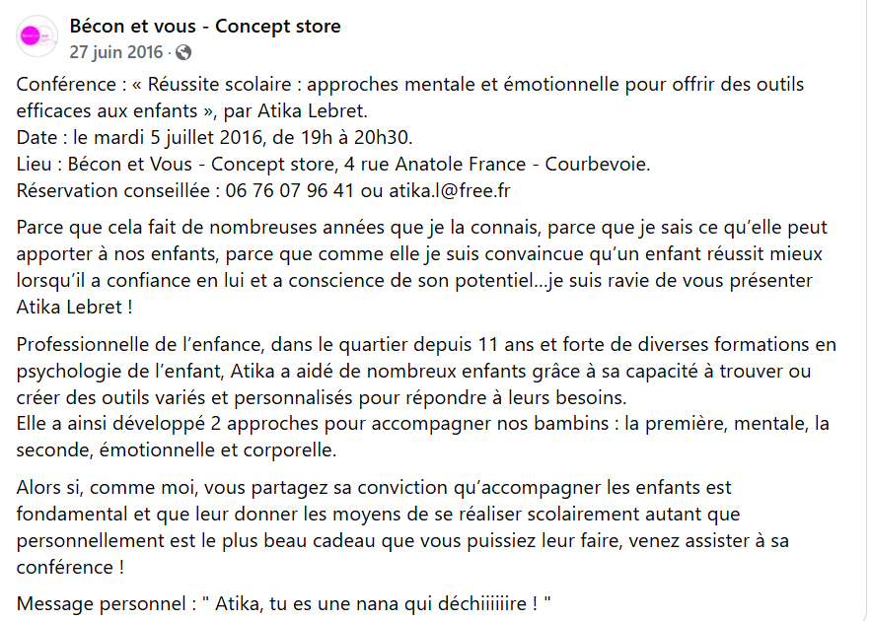Open the Bécon et vous - Concept store page
This screenshot has height=621, width=870.
click(x=205, y=27)
